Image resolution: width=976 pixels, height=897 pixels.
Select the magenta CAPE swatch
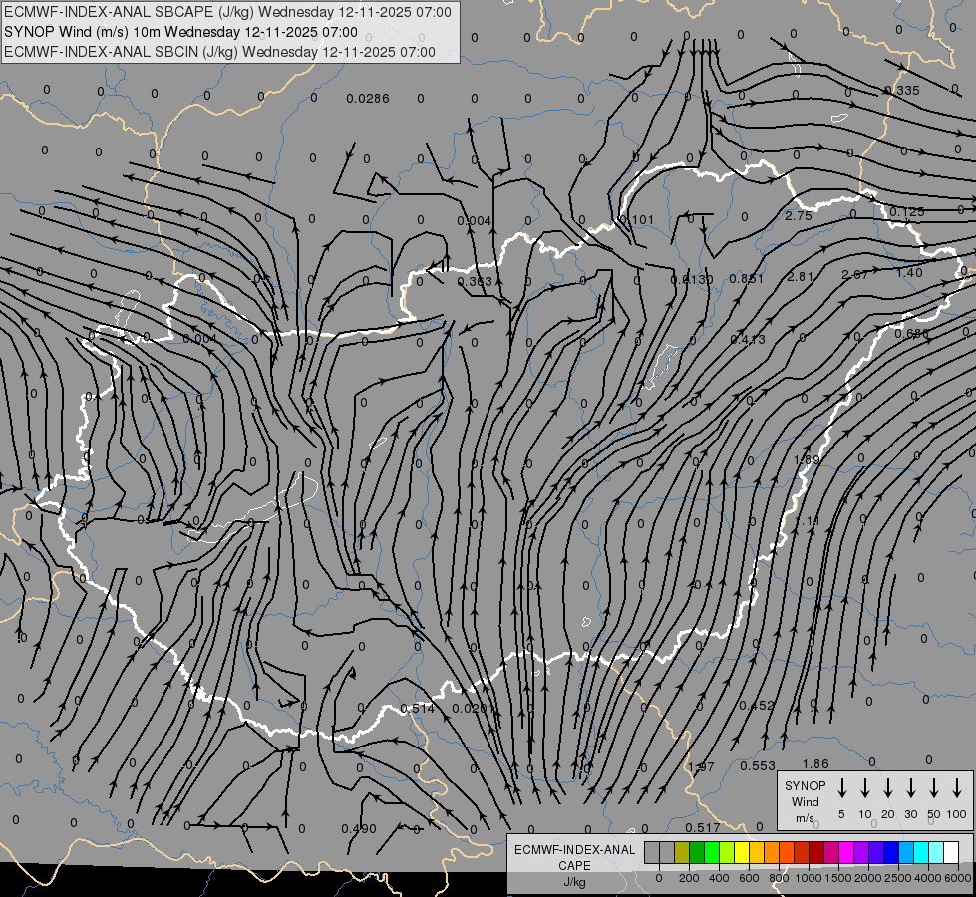click(x=846, y=852)
